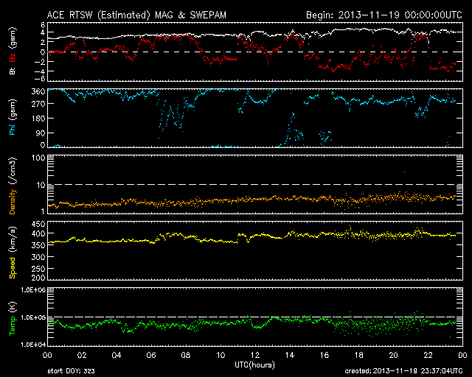Click the blue Phi (gsm) axis label
Screen dimensions: 472x377
coord(12,118)
